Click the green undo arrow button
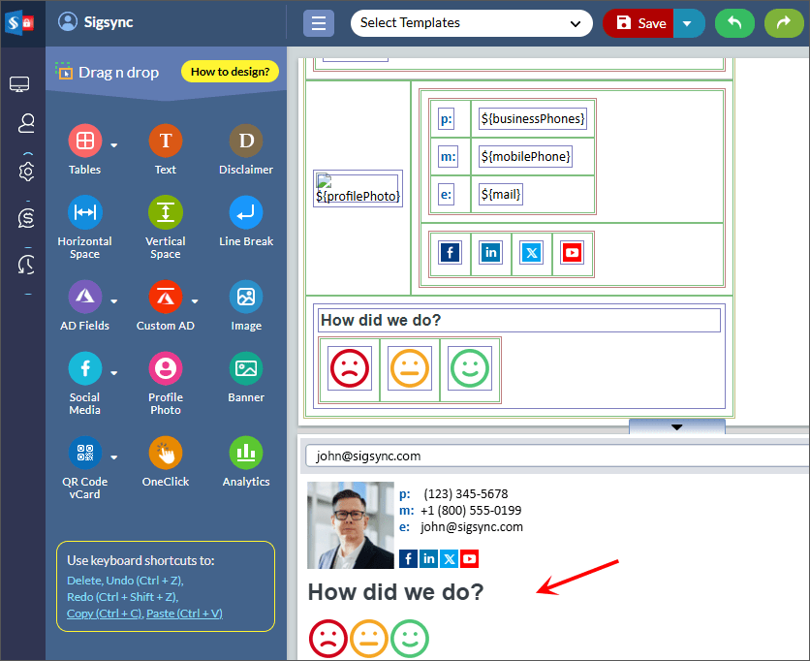The width and height of the screenshot is (810, 661). tap(734, 23)
